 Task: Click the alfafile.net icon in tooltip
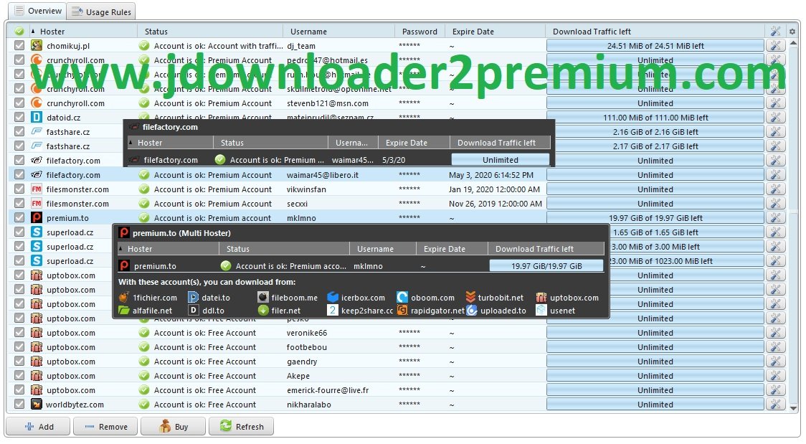point(124,311)
